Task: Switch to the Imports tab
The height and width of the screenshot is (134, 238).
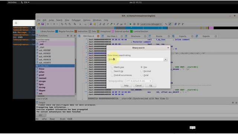Action: (183, 36)
